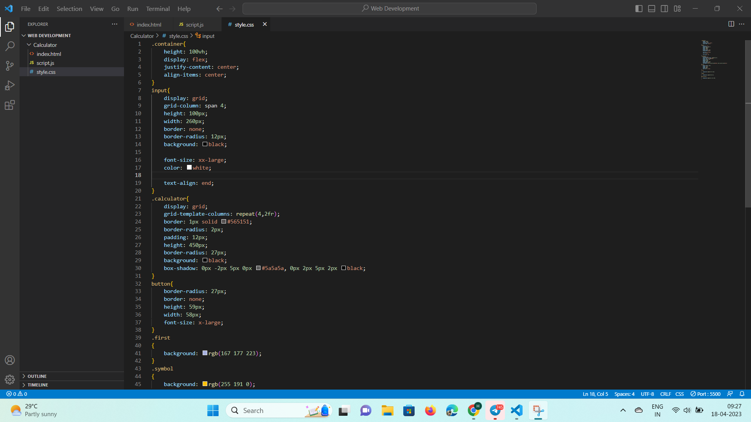This screenshot has height=422, width=751.
Task: Change UTF-8 file encoding
Action: tap(647, 394)
